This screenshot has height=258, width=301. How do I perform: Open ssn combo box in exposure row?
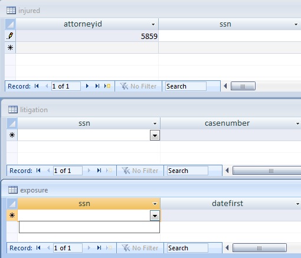[x=155, y=216]
